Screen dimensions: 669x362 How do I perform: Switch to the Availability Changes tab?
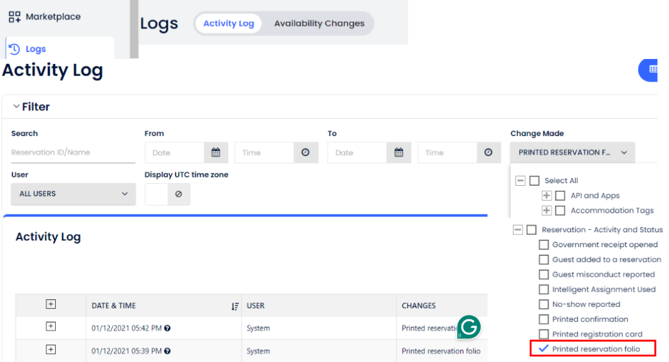tap(319, 23)
